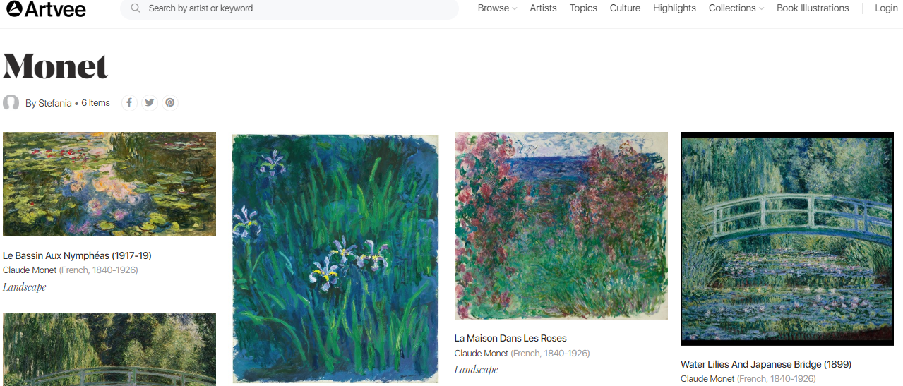
Task: Share collection on Facebook
Action: click(129, 103)
